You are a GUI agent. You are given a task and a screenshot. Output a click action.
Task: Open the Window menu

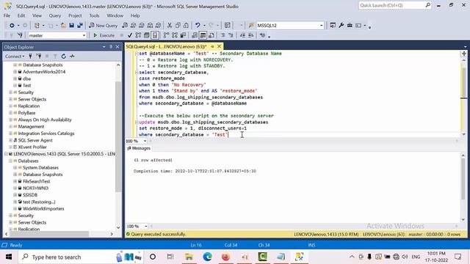(115, 15)
